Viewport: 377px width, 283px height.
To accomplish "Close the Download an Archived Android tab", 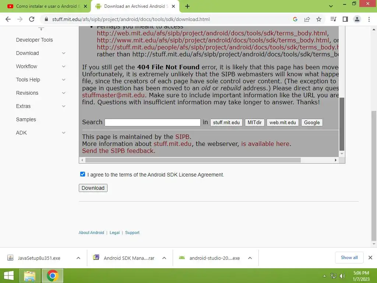I will pos(173,6).
